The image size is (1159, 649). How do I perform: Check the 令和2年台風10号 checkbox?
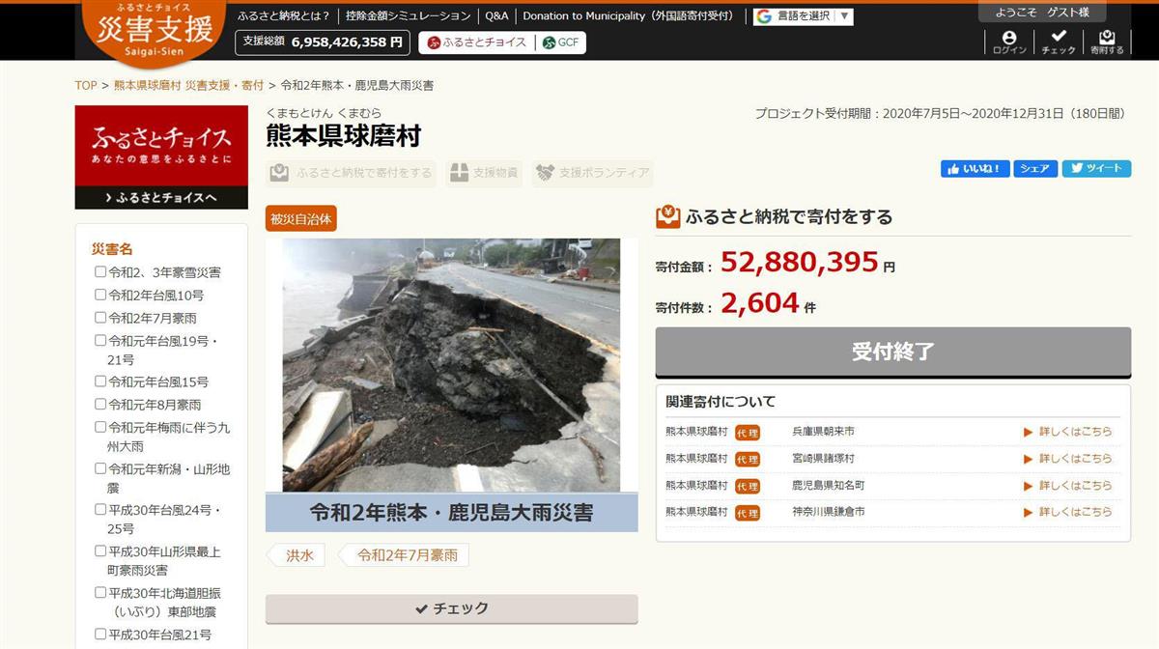(100, 295)
